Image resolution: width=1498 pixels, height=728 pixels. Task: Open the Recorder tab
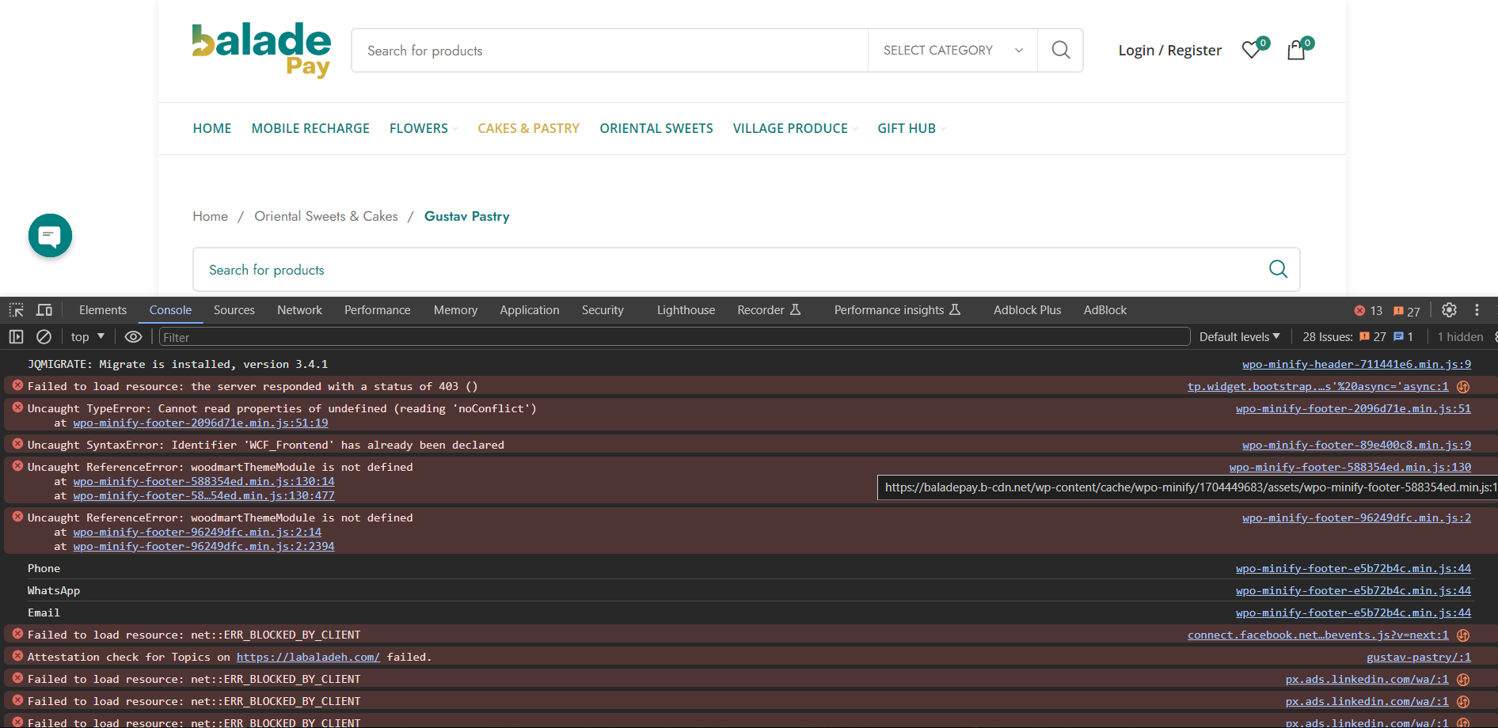769,310
